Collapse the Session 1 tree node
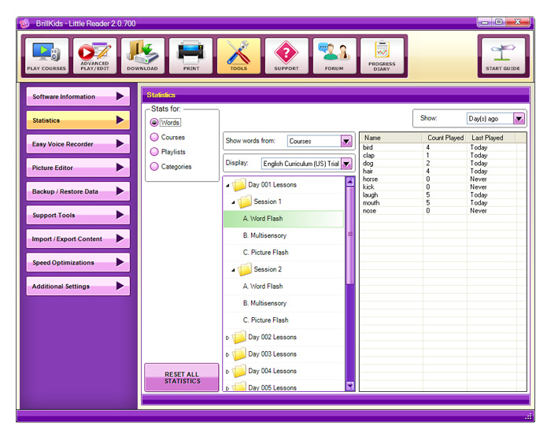551x440 pixels. point(233,202)
